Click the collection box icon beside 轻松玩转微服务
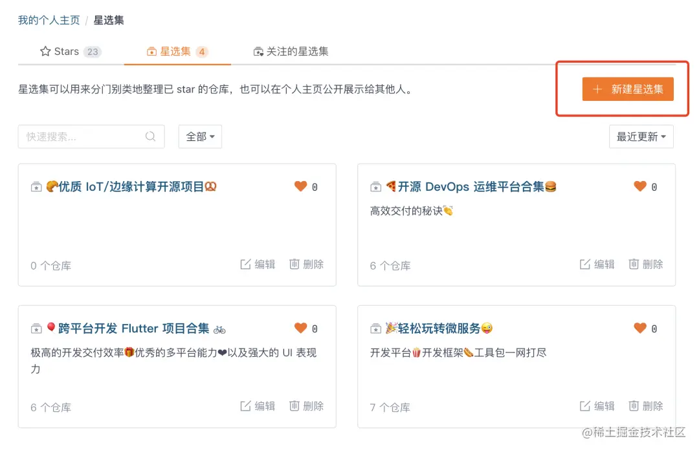The width and height of the screenshot is (699, 452). point(376,328)
